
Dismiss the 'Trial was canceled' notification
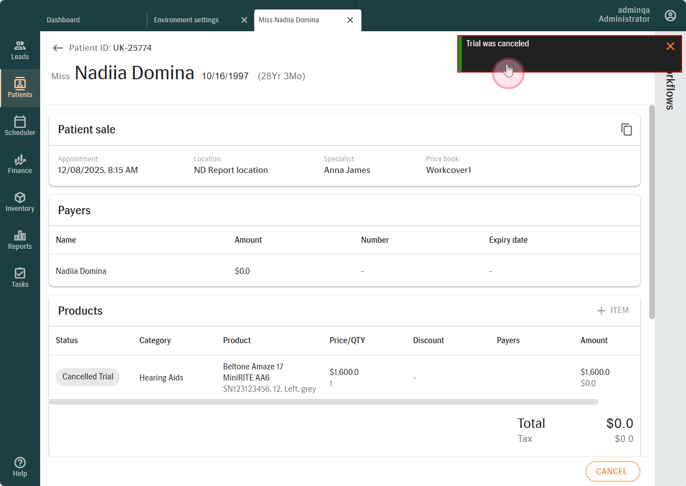point(670,46)
